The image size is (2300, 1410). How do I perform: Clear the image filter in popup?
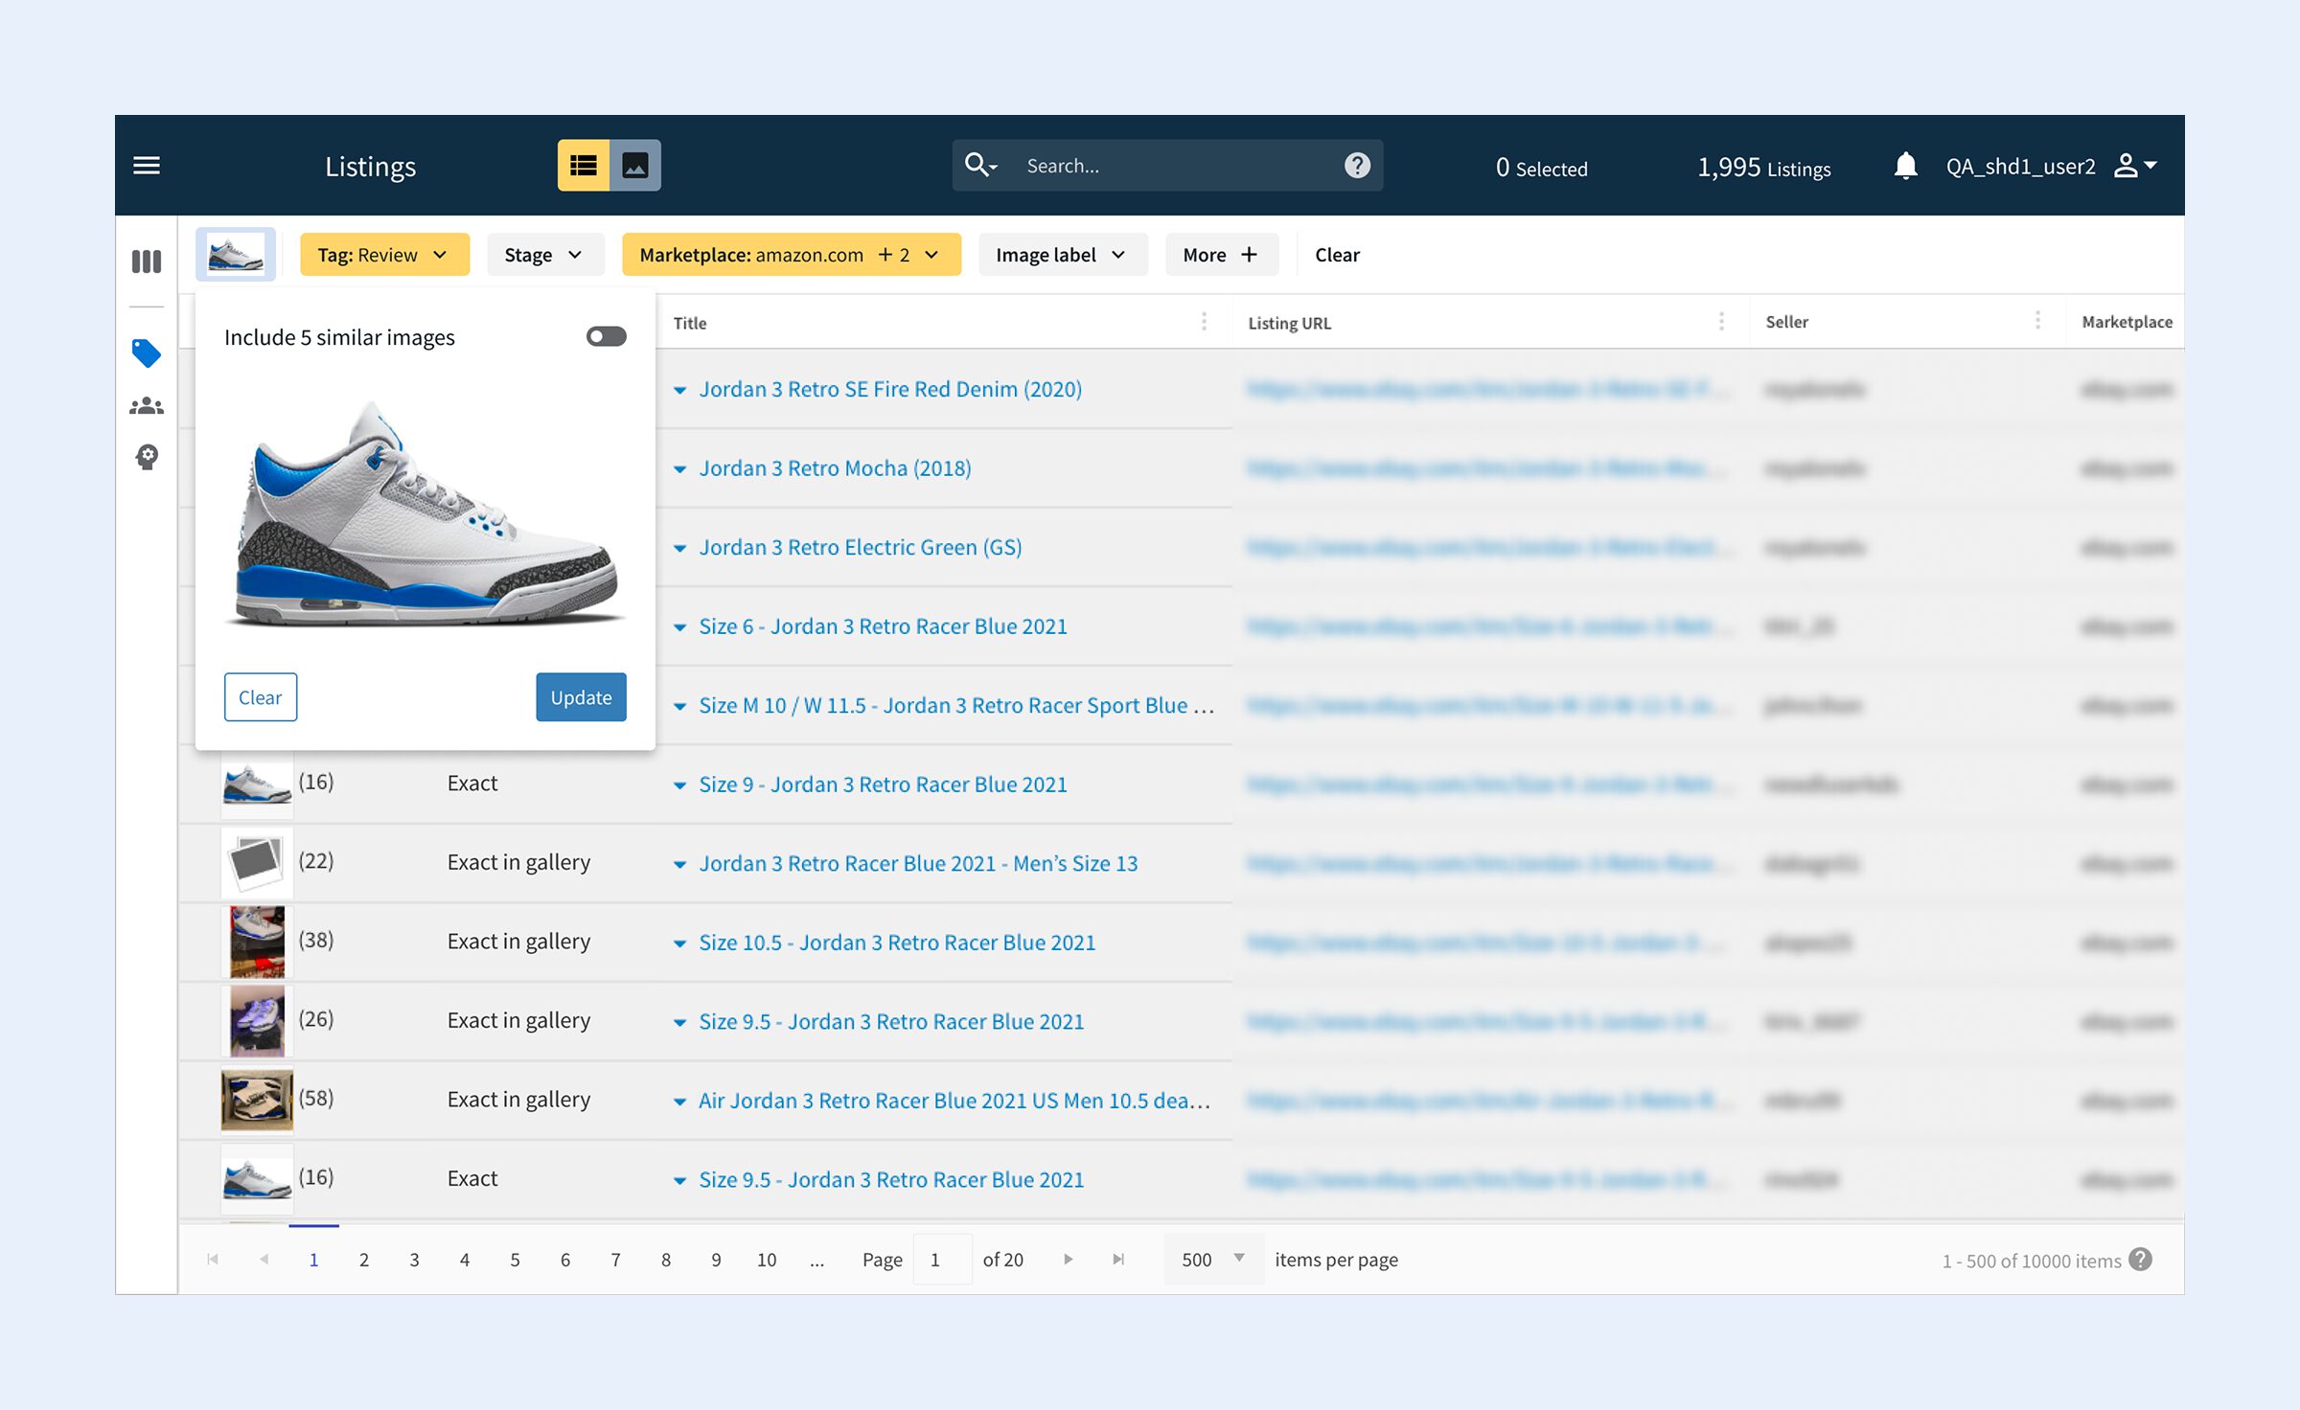(261, 697)
